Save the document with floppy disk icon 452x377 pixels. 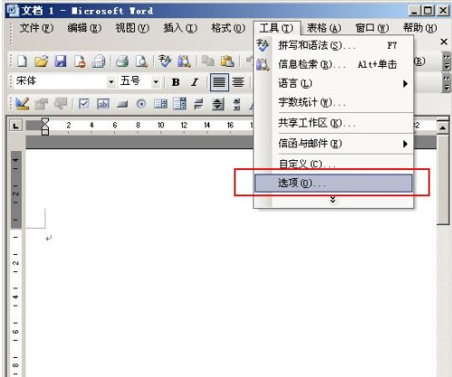61,61
